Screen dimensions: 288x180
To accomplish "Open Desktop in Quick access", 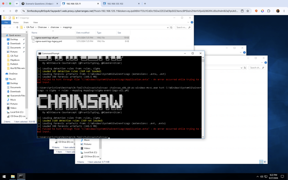I will pyautogui.click(x=14, y=39).
